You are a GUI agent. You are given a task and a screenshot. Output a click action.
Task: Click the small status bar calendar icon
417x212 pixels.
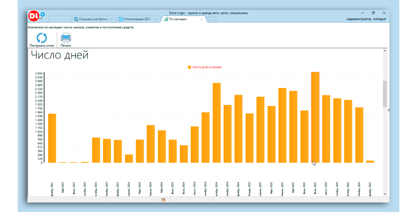pos(163,200)
